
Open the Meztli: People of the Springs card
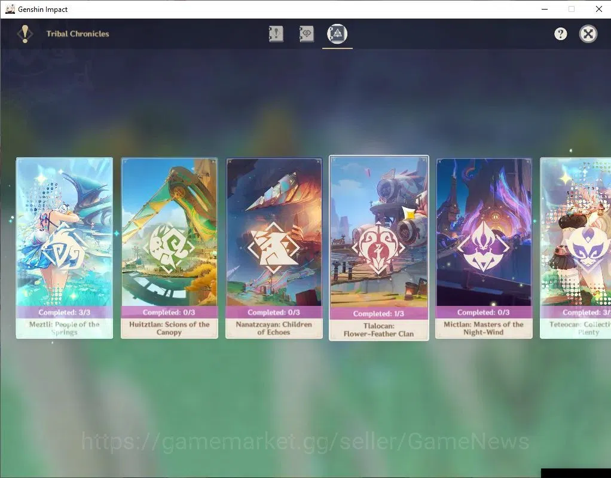click(x=65, y=248)
